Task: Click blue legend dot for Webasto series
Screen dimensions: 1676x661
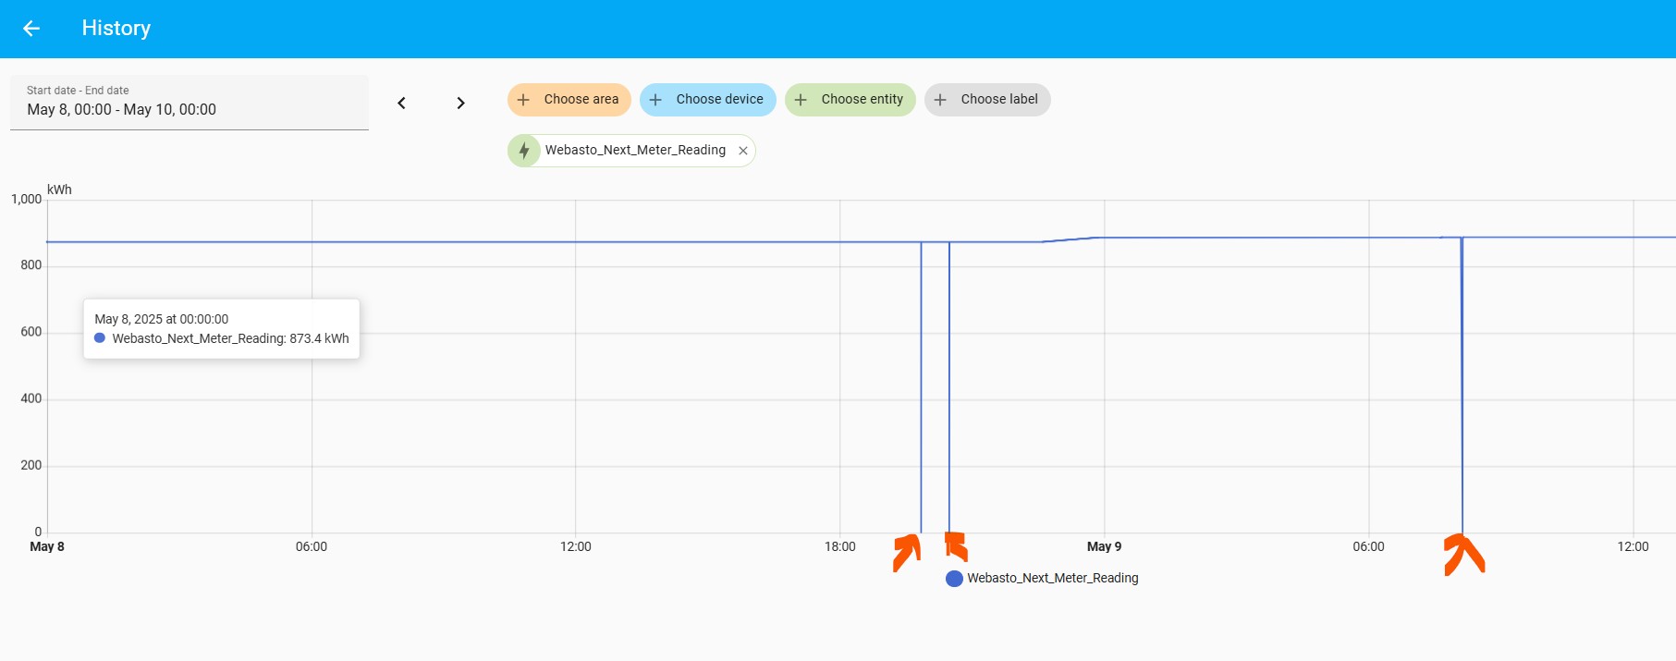Action: pos(955,579)
